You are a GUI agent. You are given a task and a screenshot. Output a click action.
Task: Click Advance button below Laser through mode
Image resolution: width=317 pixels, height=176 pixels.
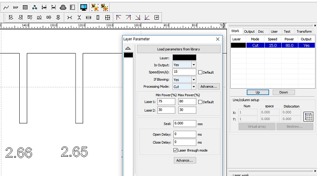[185, 160]
